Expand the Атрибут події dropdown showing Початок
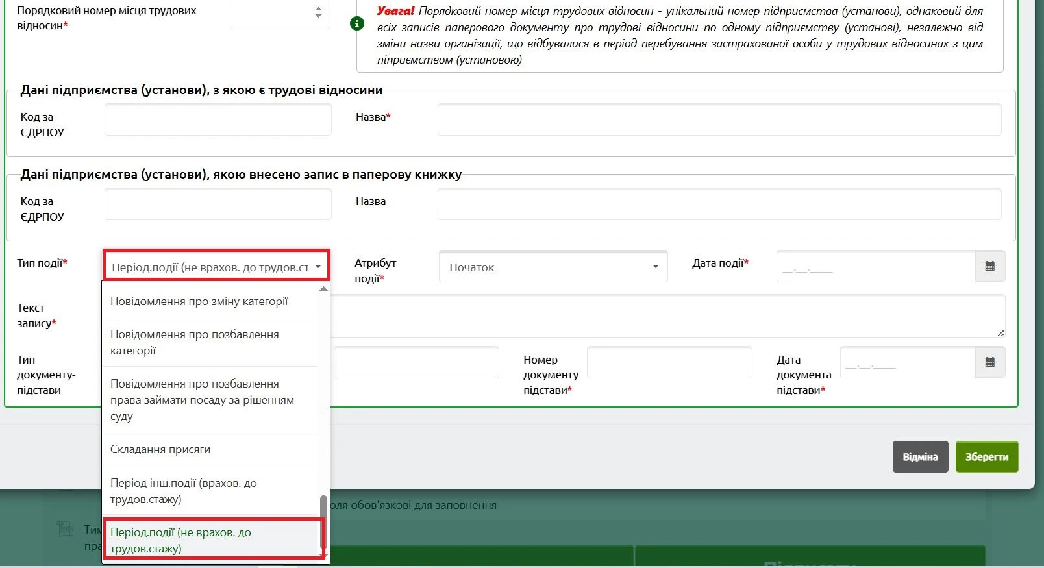The height and width of the screenshot is (568, 1044). pos(655,267)
